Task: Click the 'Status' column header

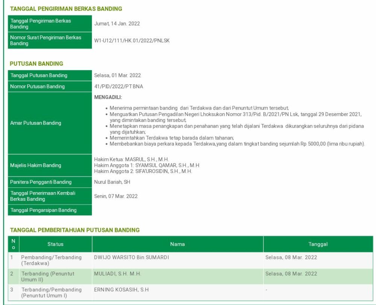Action: click(x=55, y=244)
